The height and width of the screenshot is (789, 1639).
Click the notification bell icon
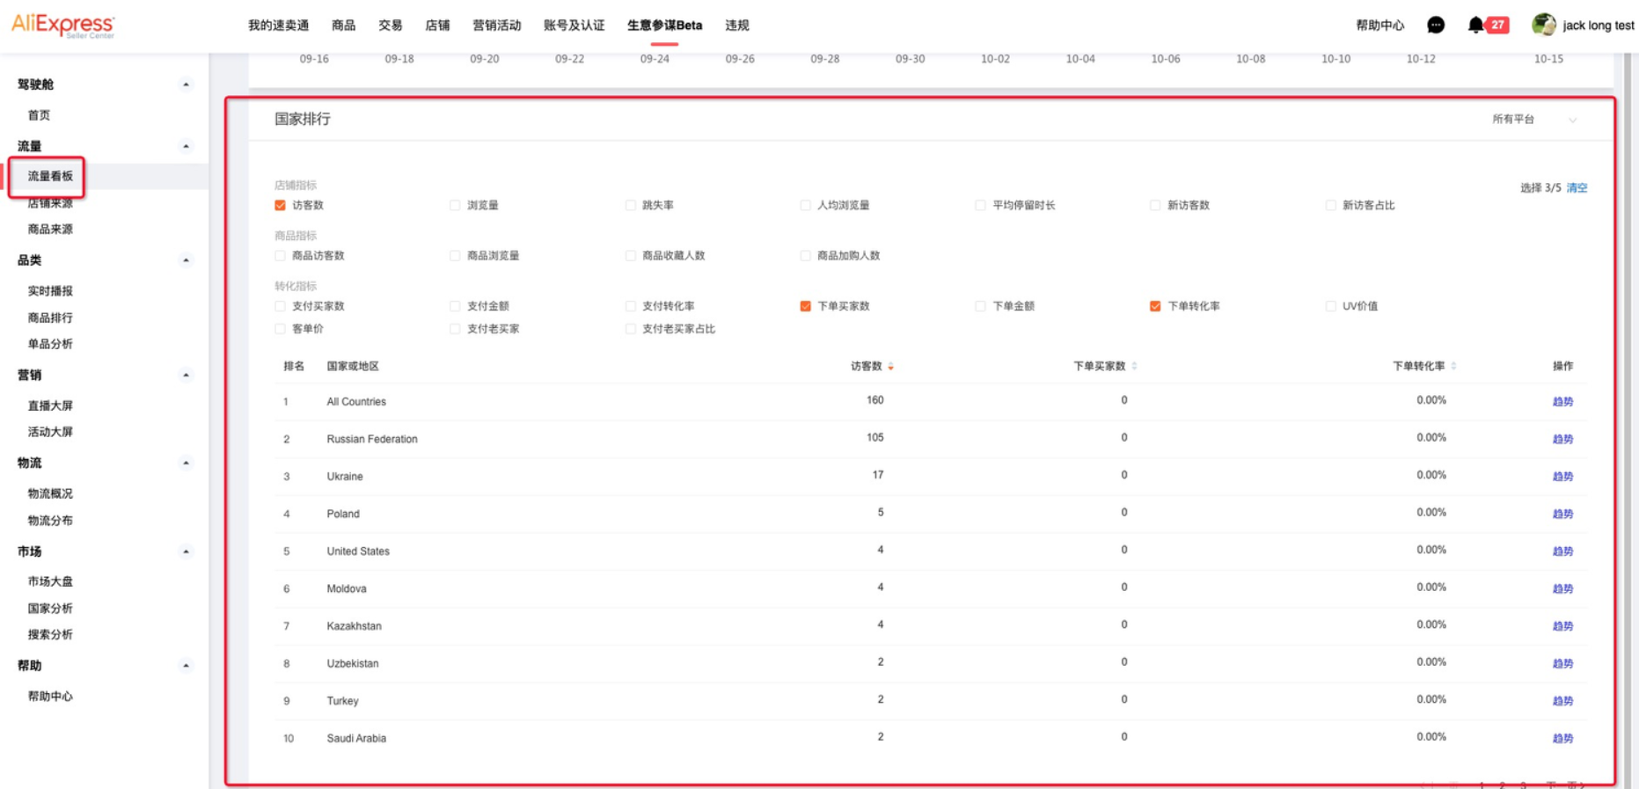click(1475, 26)
